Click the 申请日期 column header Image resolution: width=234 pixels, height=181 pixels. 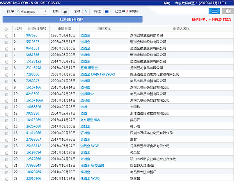point(64,29)
